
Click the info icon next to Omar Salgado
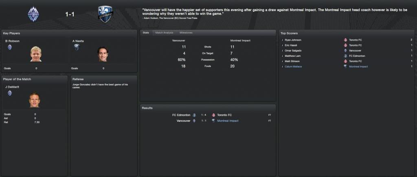[282, 51]
